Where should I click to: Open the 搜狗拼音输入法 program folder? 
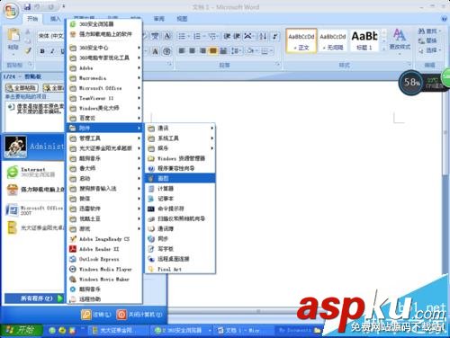coord(104,189)
